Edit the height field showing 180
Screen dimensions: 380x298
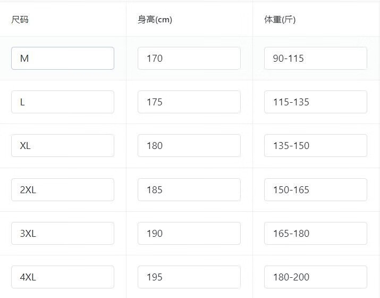tap(189, 146)
